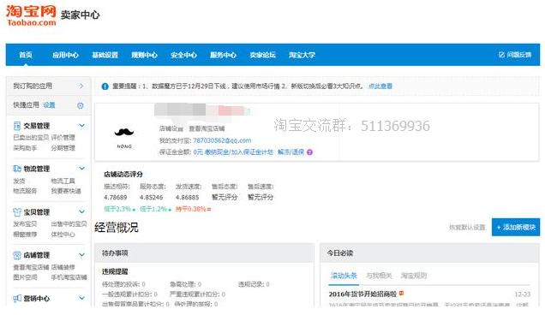Click the 点此查看 link in the notice
545x315 pixels.
tap(380, 86)
